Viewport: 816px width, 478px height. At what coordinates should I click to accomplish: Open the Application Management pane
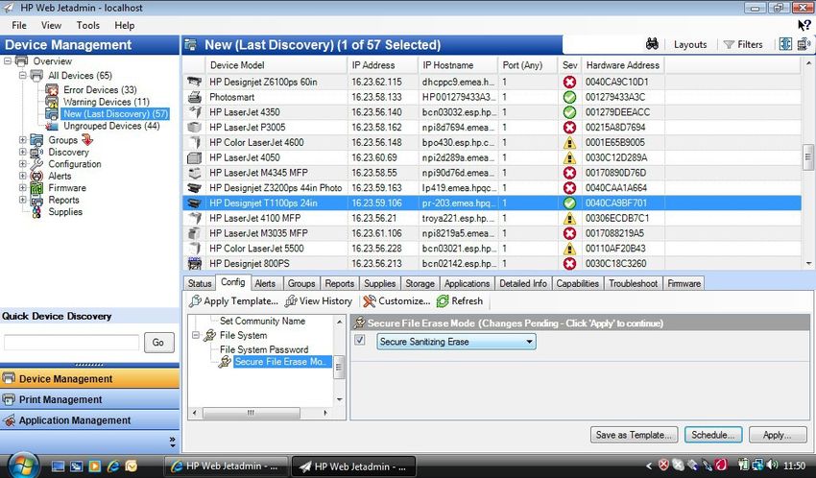[x=89, y=420]
